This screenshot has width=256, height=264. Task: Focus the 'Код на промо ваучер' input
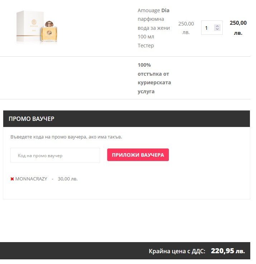tap(55, 155)
